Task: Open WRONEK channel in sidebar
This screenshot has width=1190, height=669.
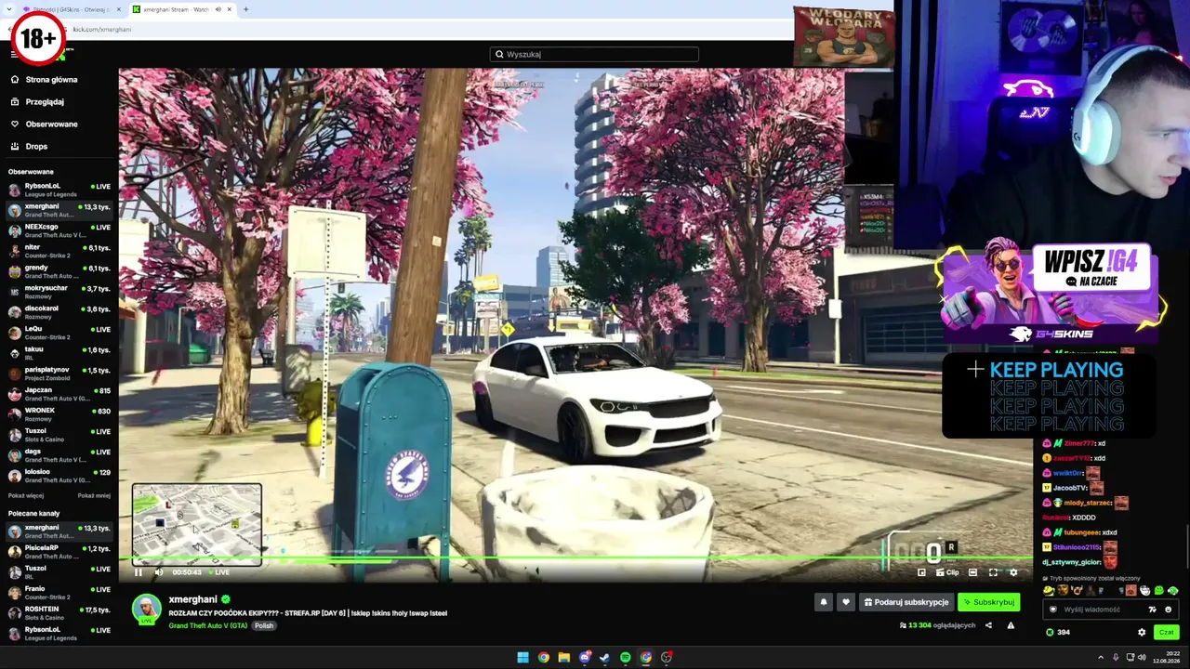Action: 59,414
